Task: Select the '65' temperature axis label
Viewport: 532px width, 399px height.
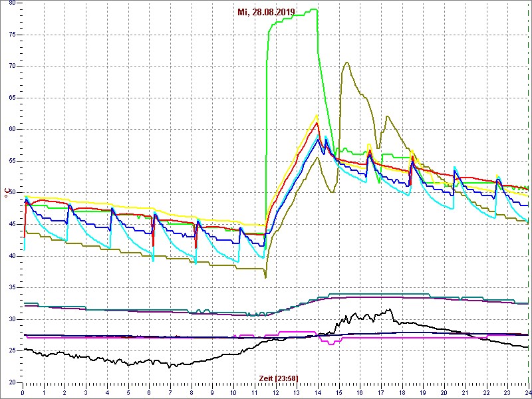Action: pos(13,98)
